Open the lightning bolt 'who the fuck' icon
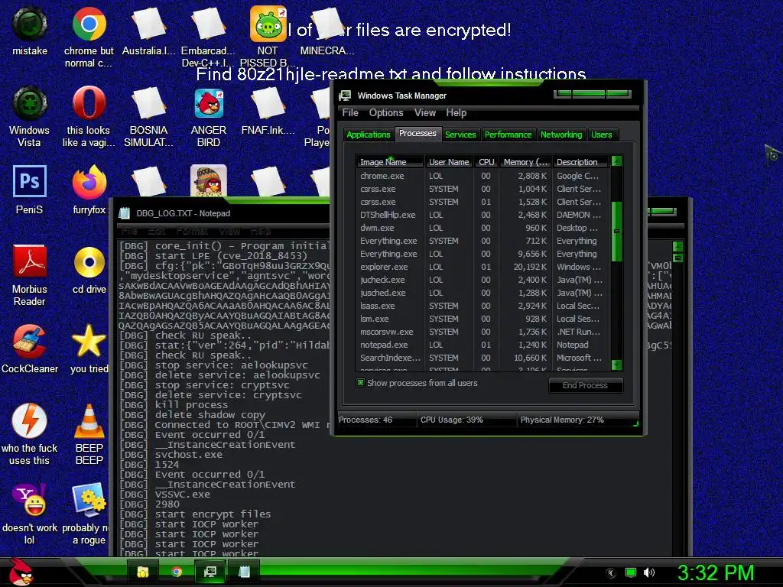 pos(30,434)
